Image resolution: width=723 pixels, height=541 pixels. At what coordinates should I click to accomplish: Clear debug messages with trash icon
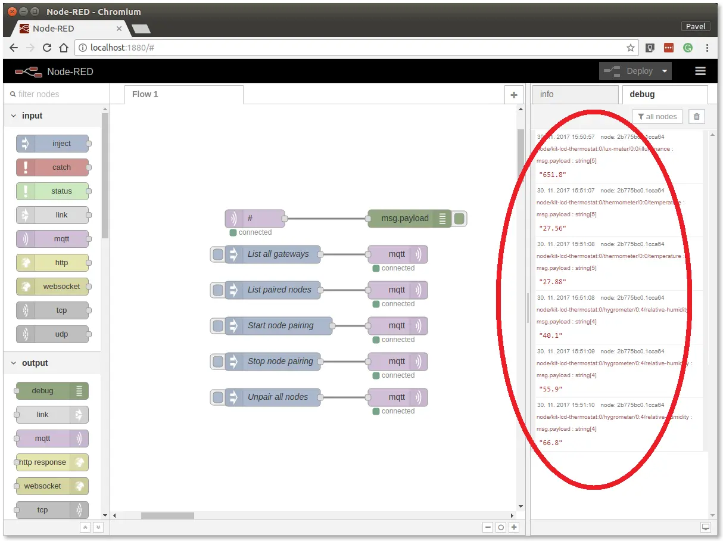point(697,117)
